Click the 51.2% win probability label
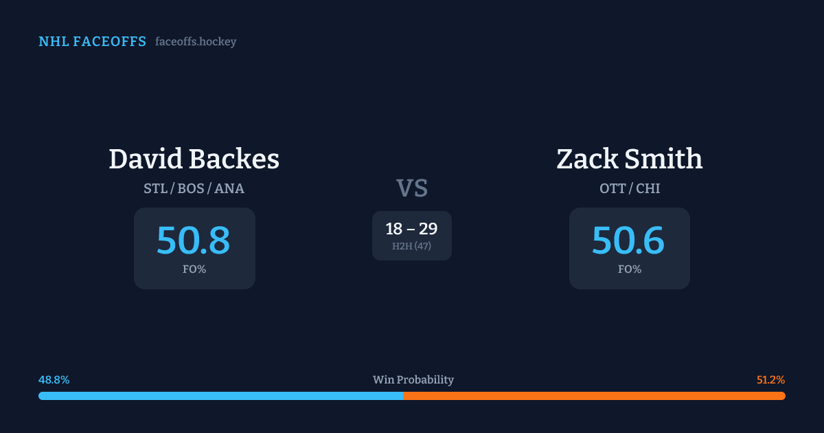This screenshot has width=824, height=433. pyautogui.click(x=770, y=380)
